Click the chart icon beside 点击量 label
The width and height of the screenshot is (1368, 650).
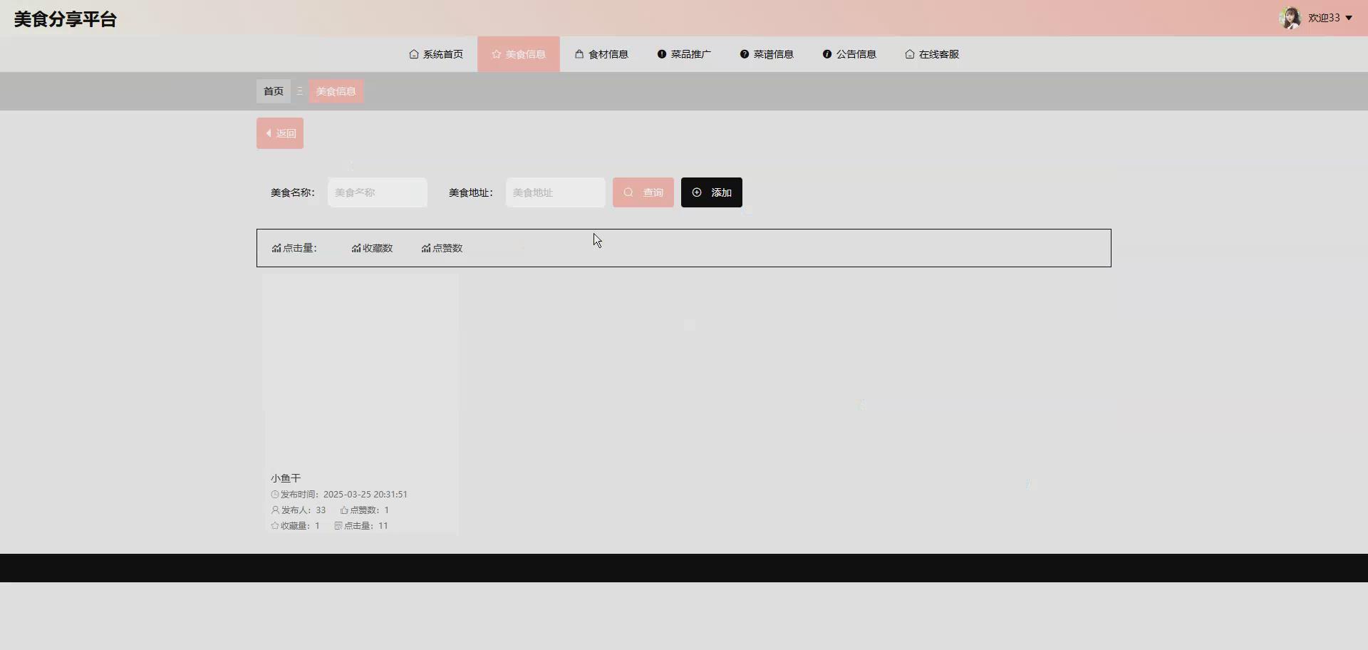pos(276,248)
